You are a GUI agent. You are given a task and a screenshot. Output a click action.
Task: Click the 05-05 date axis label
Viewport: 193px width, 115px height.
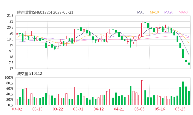140,109
